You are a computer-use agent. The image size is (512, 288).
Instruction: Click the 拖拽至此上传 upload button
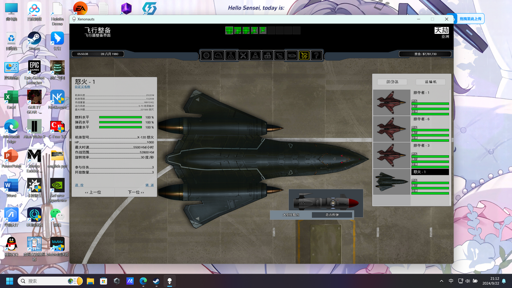pos(470,18)
